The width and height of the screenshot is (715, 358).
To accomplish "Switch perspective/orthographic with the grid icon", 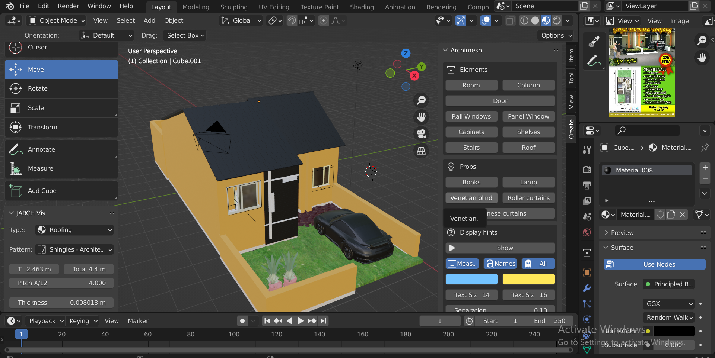I will pyautogui.click(x=421, y=151).
